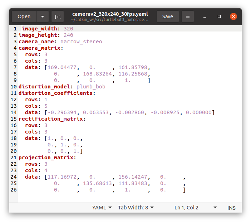Create a new document with tab icon
Image resolution: width=251 pixels, height=223 pixels.
click(57, 16)
